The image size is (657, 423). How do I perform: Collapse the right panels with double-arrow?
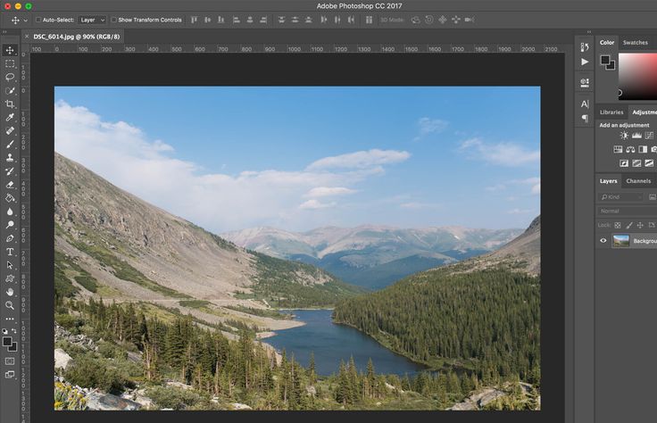[x=589, y=32]
